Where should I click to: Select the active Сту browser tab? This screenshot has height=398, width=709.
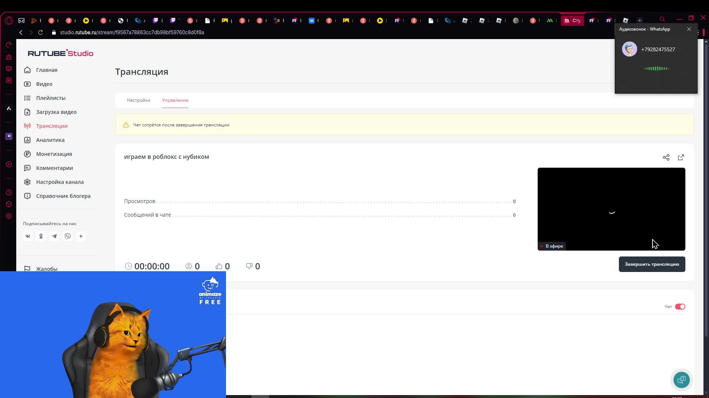click(572, 21)
